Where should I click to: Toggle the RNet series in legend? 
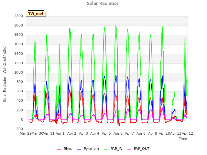point(65,149)
